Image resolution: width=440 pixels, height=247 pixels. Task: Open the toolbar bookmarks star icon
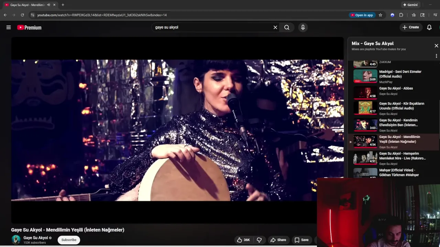(x=414, y=15)
